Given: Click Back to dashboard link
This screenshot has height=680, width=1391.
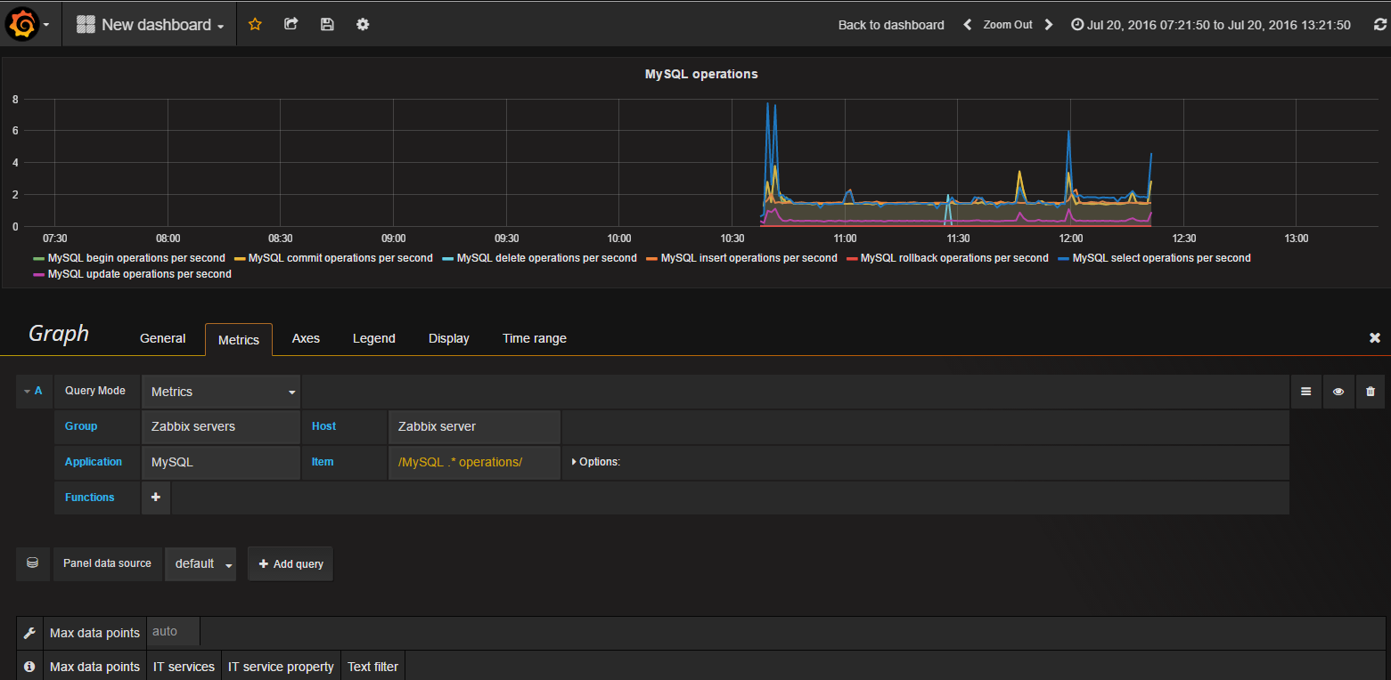Looking at the screenshot, I should coord(891,25).
